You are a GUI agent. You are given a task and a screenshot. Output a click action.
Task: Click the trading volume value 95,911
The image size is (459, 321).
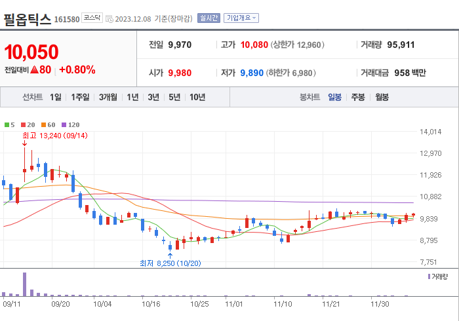[x=401, y=45]
